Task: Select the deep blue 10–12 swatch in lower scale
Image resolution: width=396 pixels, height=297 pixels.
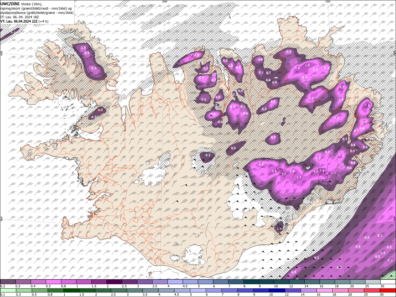Action: click(277, 291)
